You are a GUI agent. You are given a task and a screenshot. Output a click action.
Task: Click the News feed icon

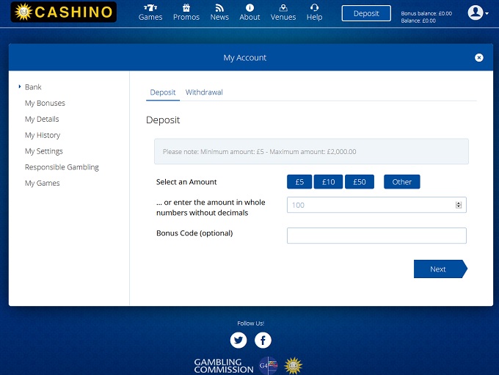[x=219, y=8]
